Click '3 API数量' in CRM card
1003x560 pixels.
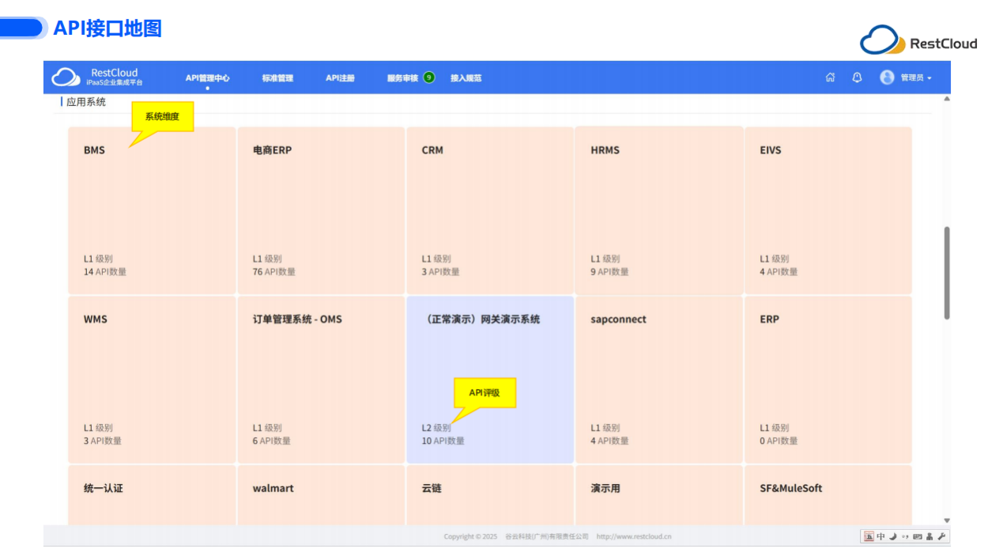click(440, 272)
